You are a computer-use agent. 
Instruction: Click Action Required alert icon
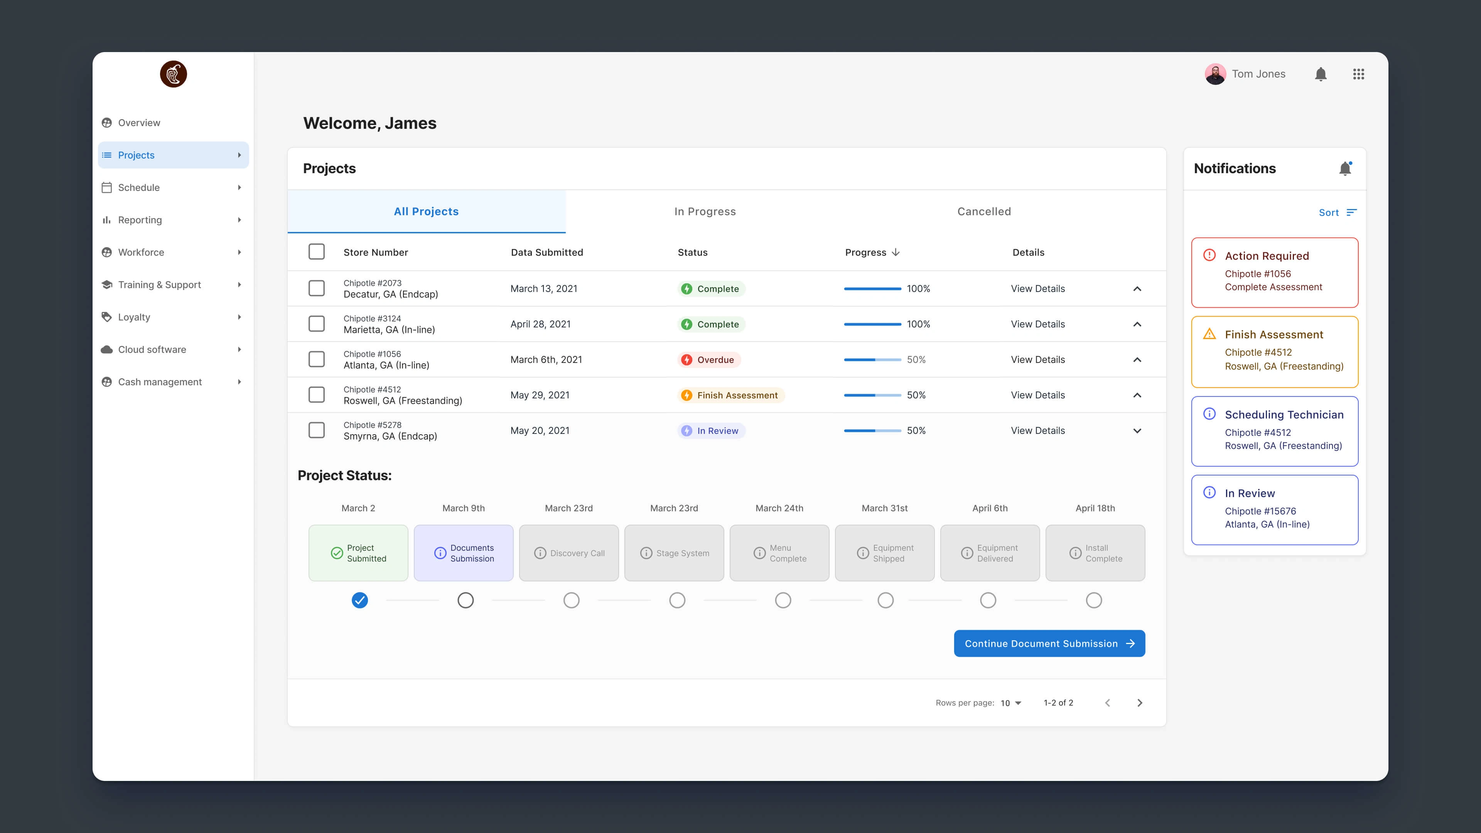(x=1209, y=255)
